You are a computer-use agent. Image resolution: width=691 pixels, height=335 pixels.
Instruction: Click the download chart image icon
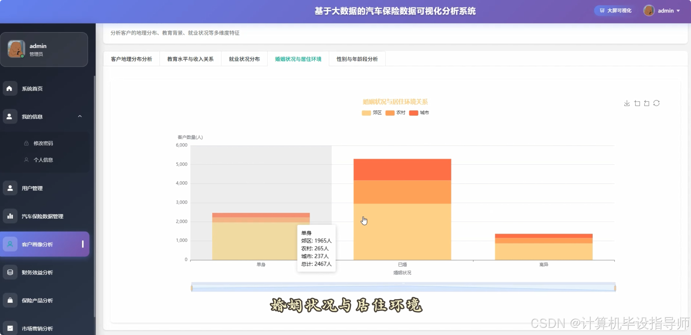(x=627, y=103)
